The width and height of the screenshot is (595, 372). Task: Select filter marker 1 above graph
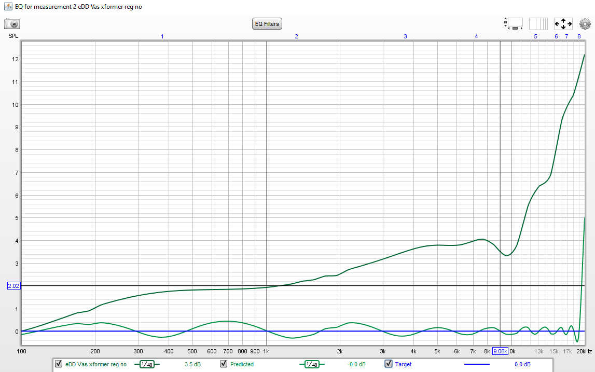tap(162, 36)
